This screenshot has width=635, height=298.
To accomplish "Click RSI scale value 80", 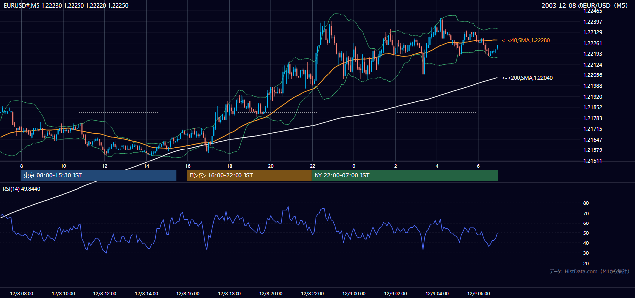I will [x=586, y=203].
